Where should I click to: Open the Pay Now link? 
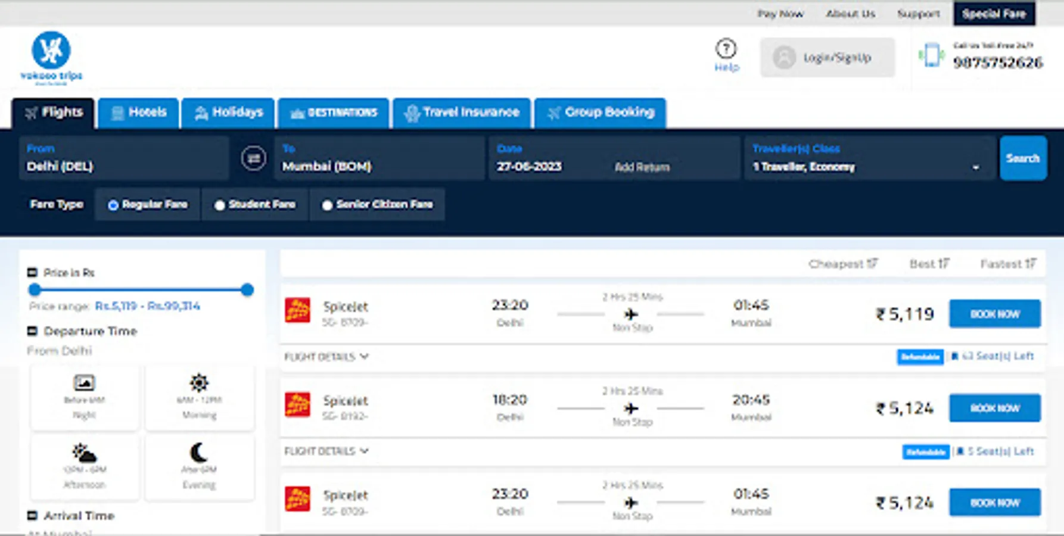coord(780,14)
